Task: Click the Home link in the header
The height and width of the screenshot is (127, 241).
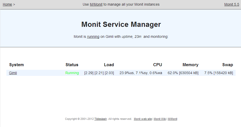Action: coord(7,4)
